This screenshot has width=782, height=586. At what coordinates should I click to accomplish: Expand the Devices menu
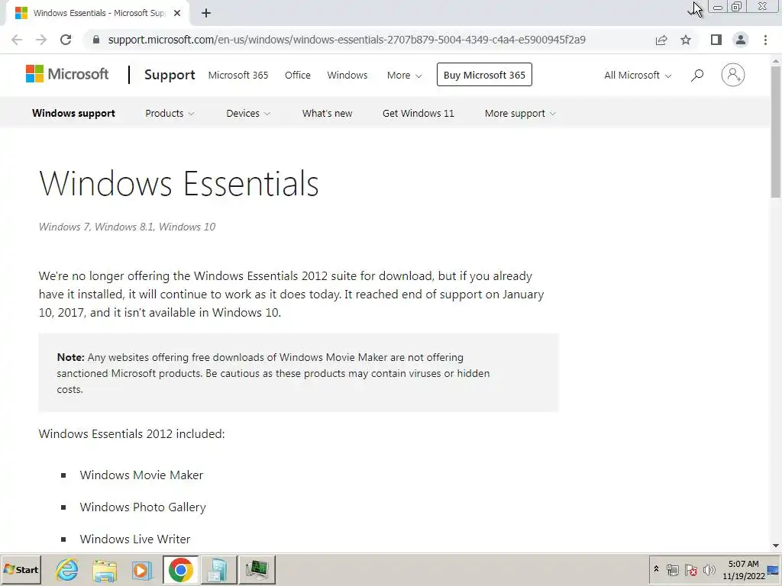pos(248,113)
